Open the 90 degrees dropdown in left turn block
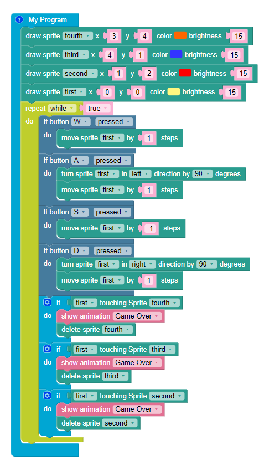The height and width of the screenshot is (461, 259). (x=203, y=174)
